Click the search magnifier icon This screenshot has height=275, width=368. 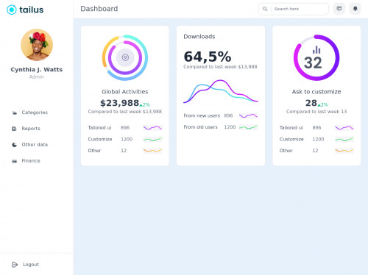(x=265, y=9)
